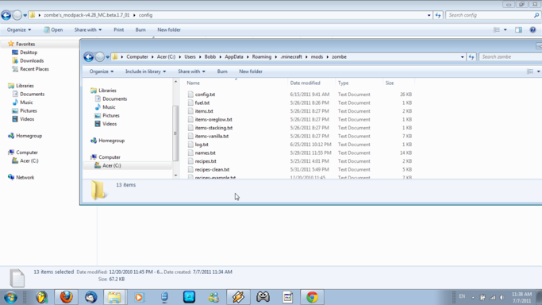The image size is (542, 305).
Task: Launch Google Chrome from the taskbar
Action: pyautogui.click(x=312, y=297)
